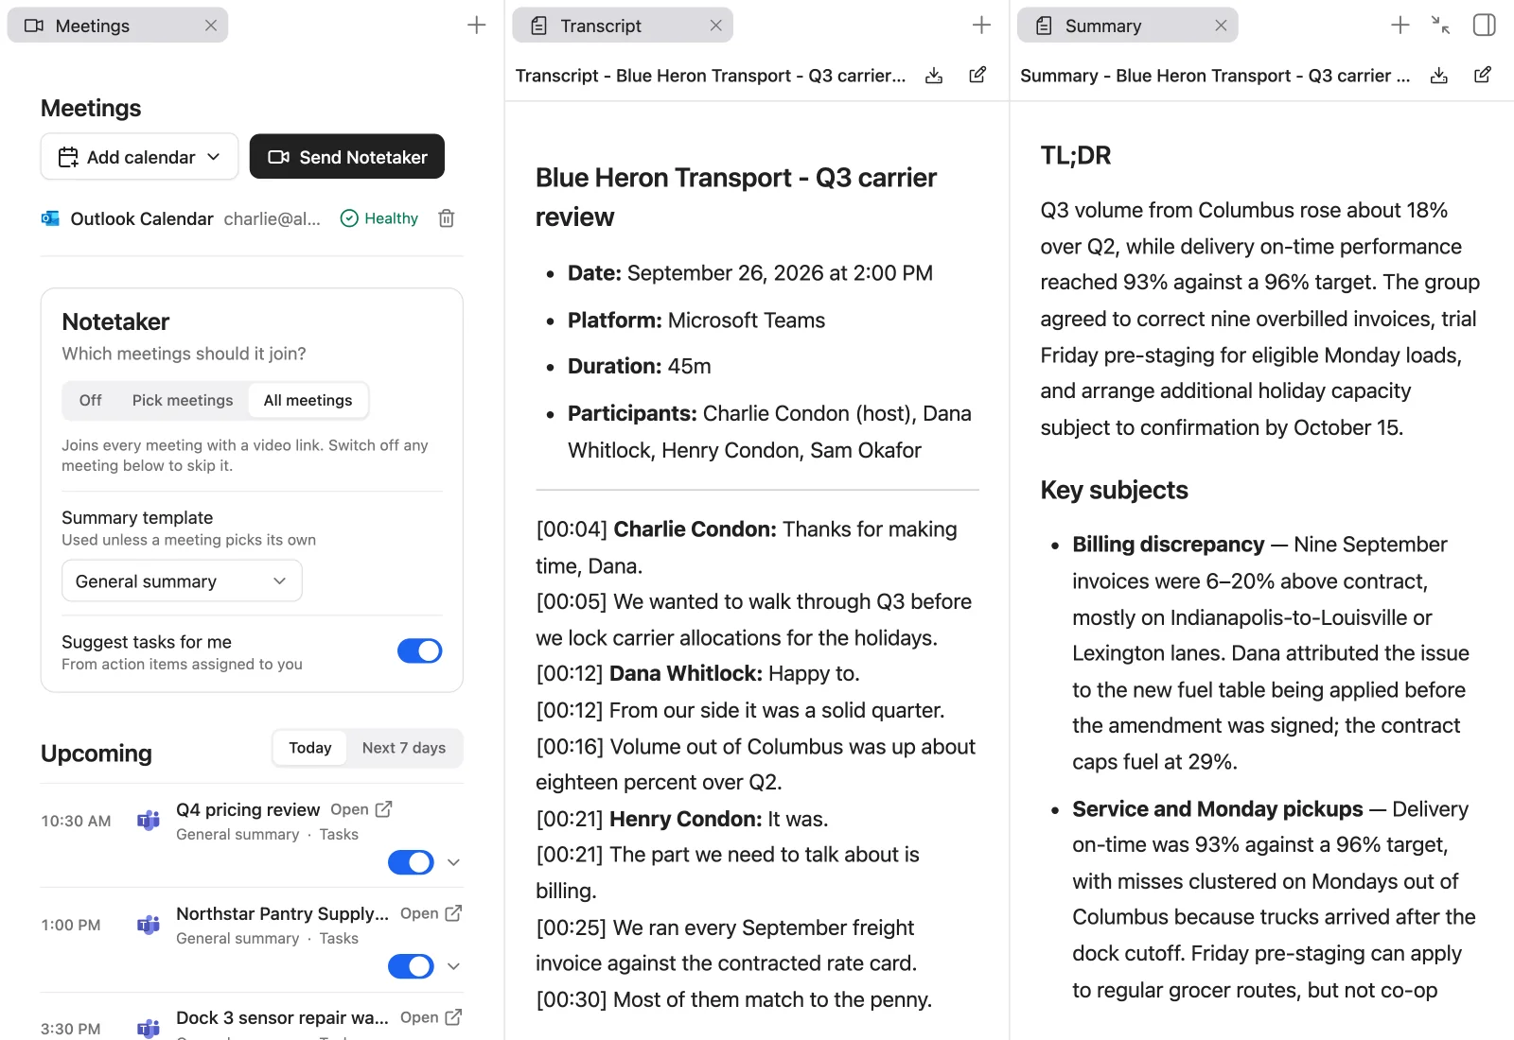The width and height of the screenshot is (1514, 1040).
Task: Add a new tab beside Transcript
Action: [x=982, y=26]
